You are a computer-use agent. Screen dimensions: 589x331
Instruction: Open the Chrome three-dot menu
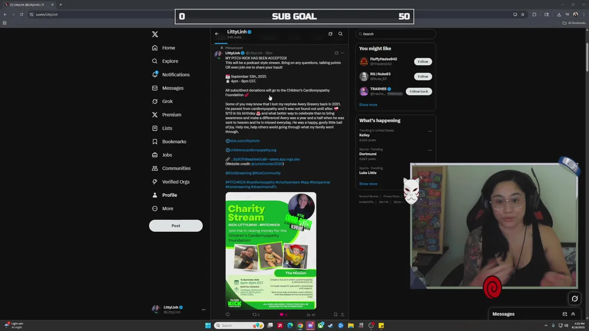(x=583, y=14)
